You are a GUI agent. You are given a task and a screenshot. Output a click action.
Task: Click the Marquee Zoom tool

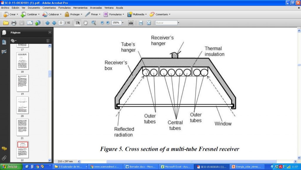(94, 23)
